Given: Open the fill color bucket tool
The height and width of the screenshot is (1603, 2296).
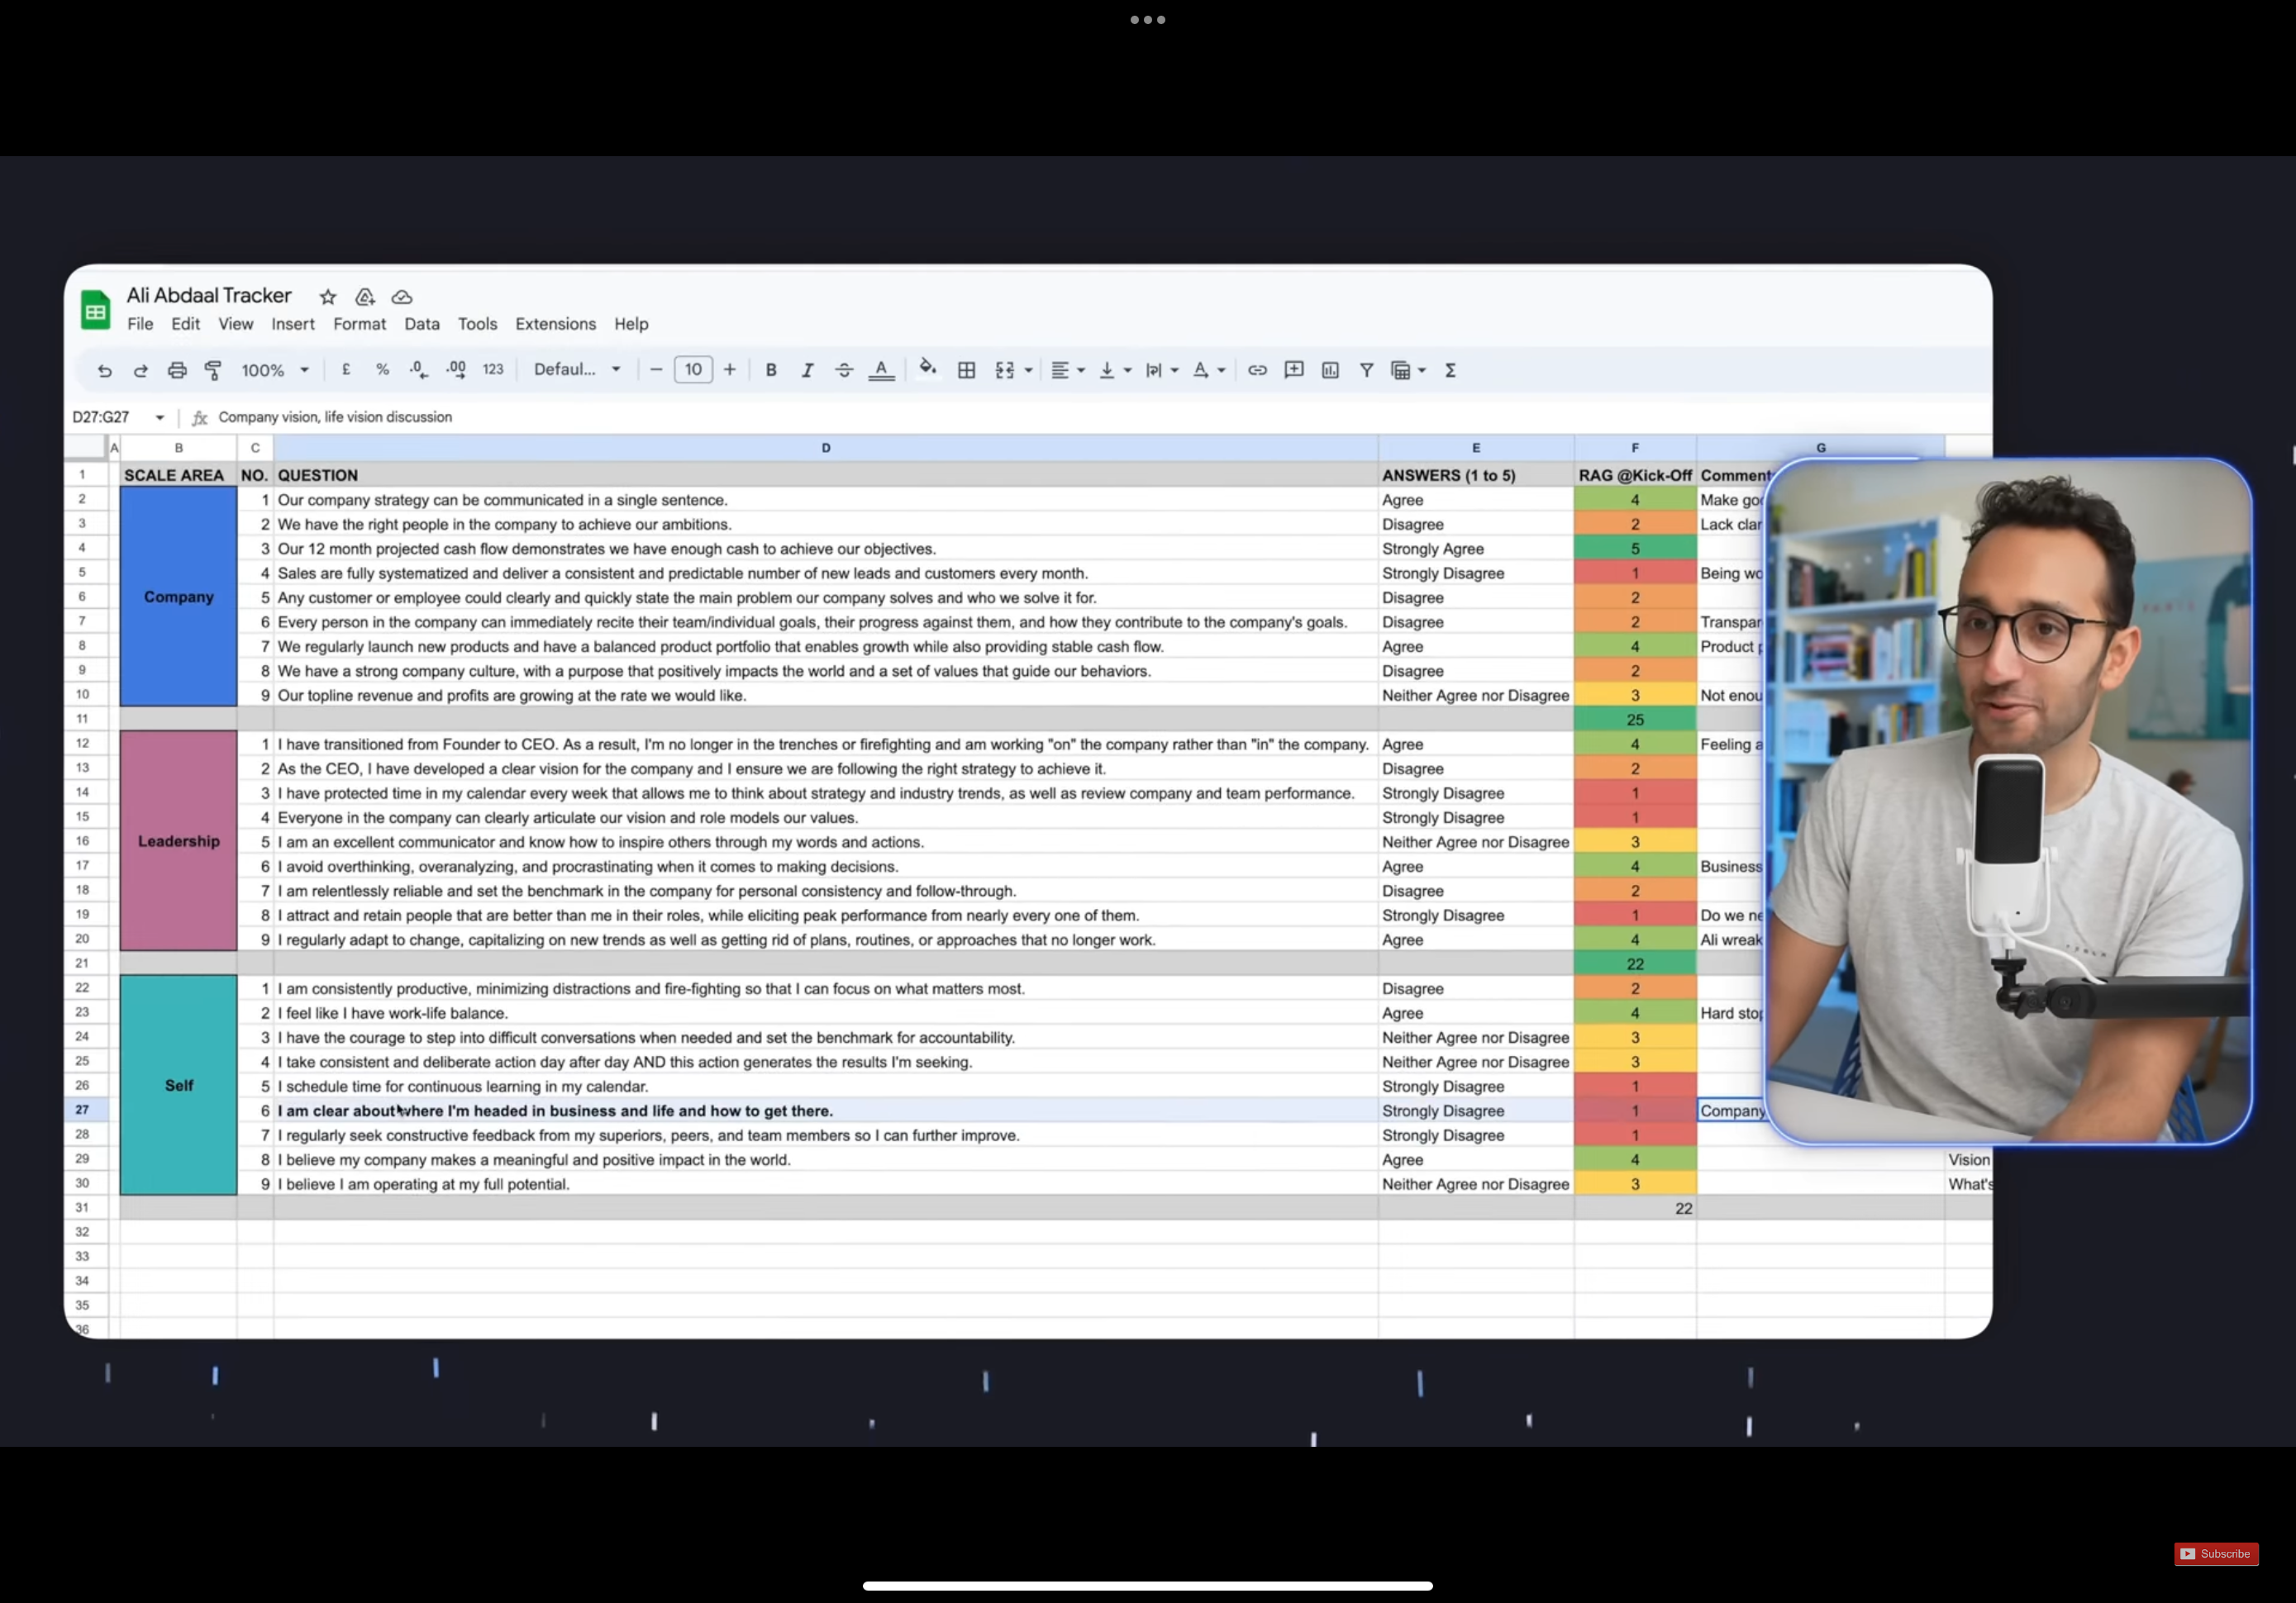Looking at the screenshot, I should click(x=927, y=369).
